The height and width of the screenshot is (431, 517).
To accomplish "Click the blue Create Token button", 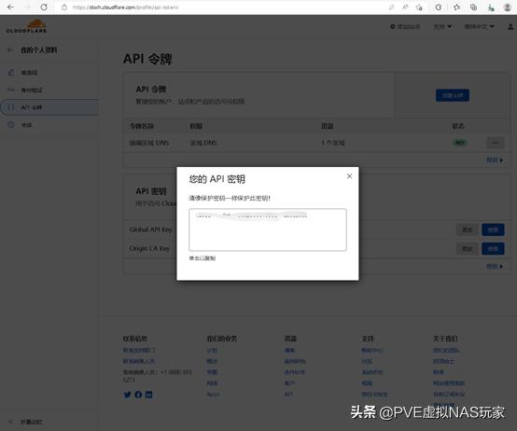I will tap(453, 95).
